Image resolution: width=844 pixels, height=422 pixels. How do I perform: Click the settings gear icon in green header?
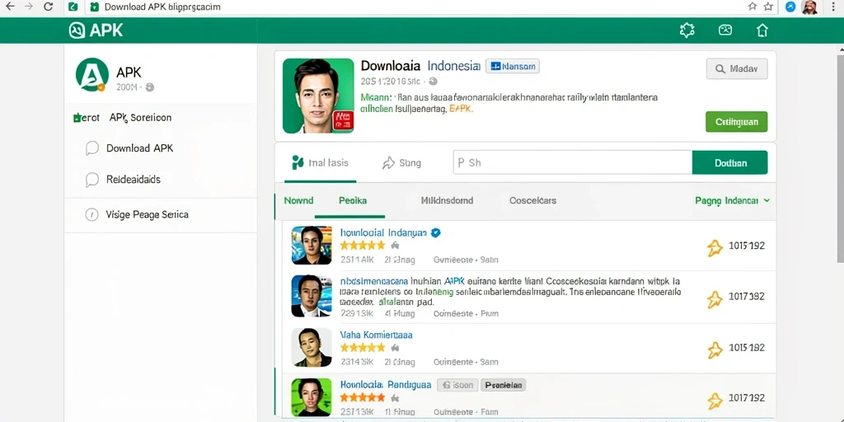click(687, 30)
